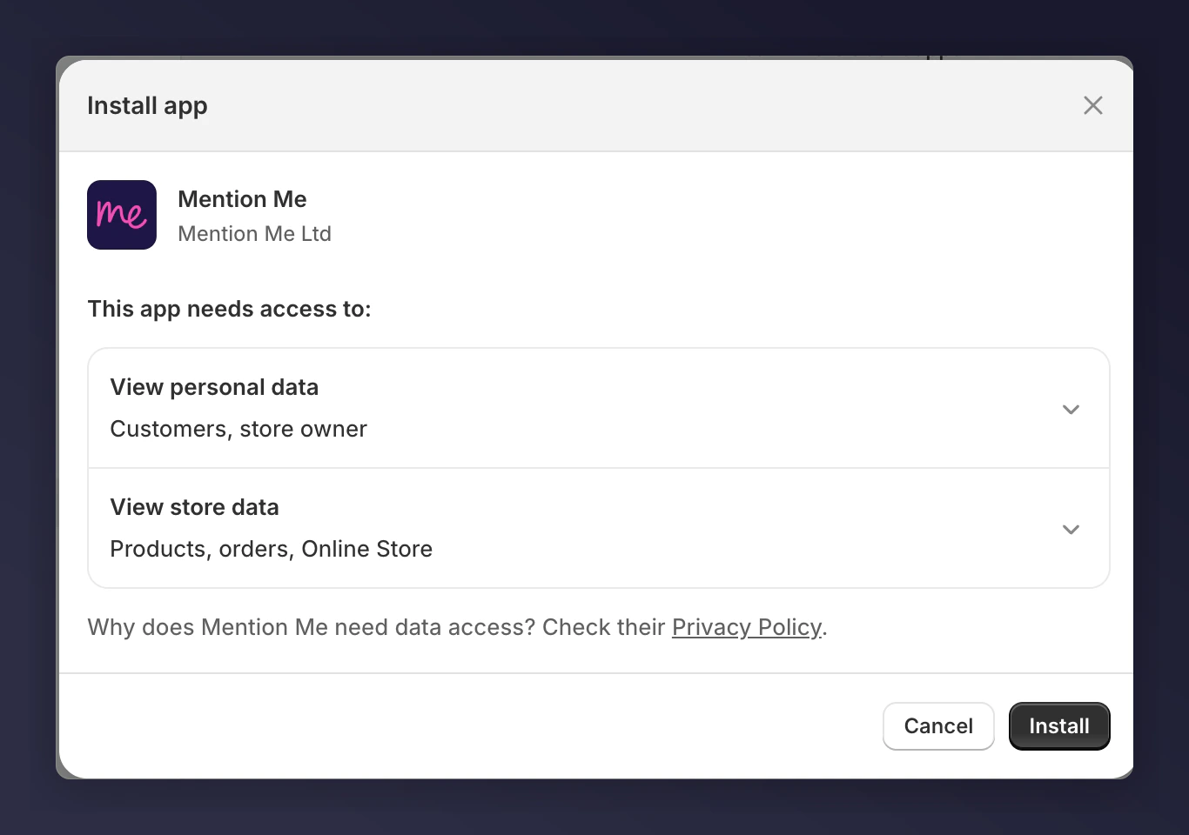Select the 'Mention Me' app name text

coord(242,199)
